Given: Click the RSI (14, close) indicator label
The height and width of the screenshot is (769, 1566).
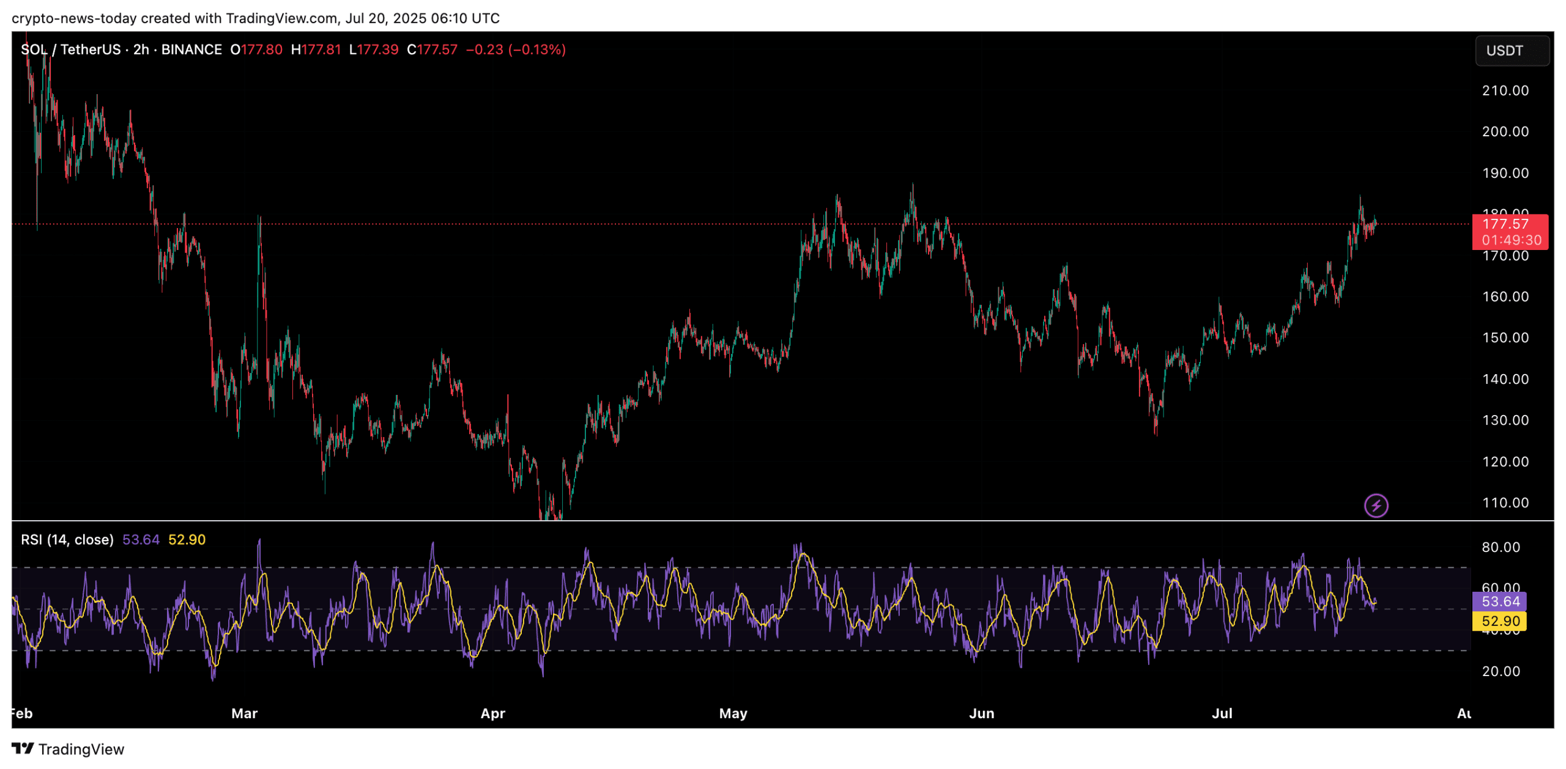Looking at the screenshot, I should click(x=67, y=540).
